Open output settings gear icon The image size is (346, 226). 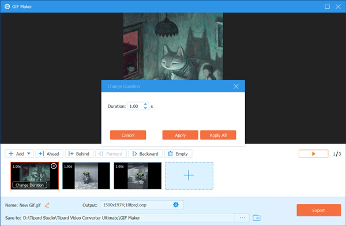(x=176, y=205)
